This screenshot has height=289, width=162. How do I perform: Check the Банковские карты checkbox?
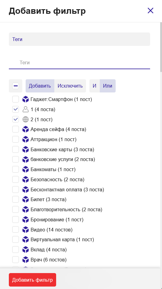tap(16, 149)
